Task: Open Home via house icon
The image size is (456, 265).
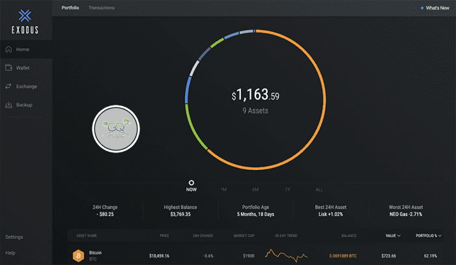Action: (x=8, y=49)
